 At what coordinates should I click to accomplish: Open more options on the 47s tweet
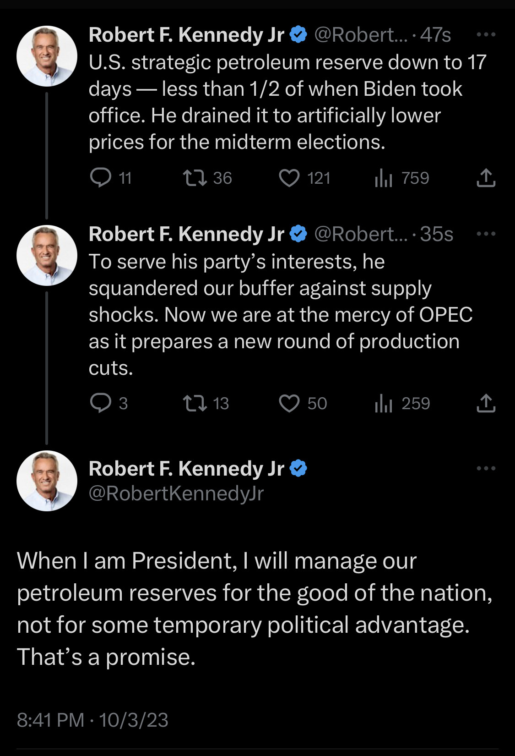pyautogui.click(x=486, y=35)
